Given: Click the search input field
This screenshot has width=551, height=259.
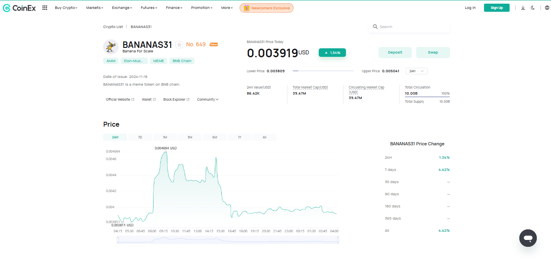Looking at the screenshot, I should 409,27.
